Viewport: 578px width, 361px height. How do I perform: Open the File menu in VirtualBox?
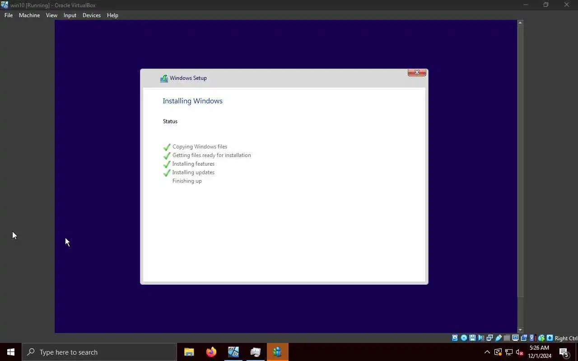click(x=9, y=15)
